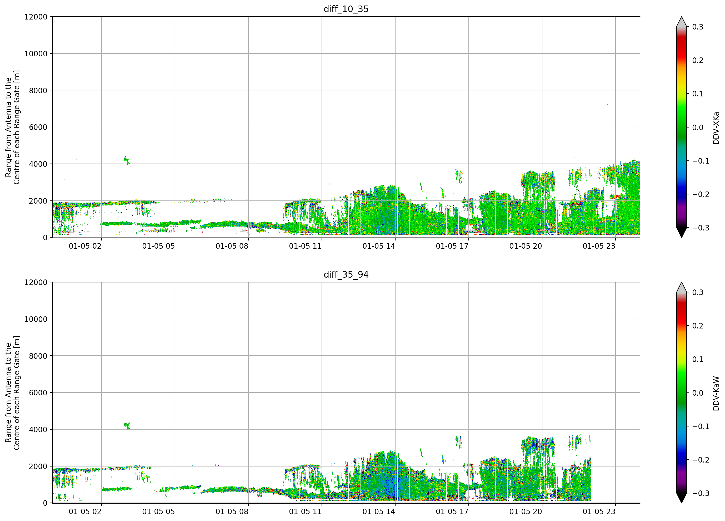Click the 10000 y-tick in diff_35_94 plot
This screenshot has height=521, width=725.
click(x=36, y=320)
